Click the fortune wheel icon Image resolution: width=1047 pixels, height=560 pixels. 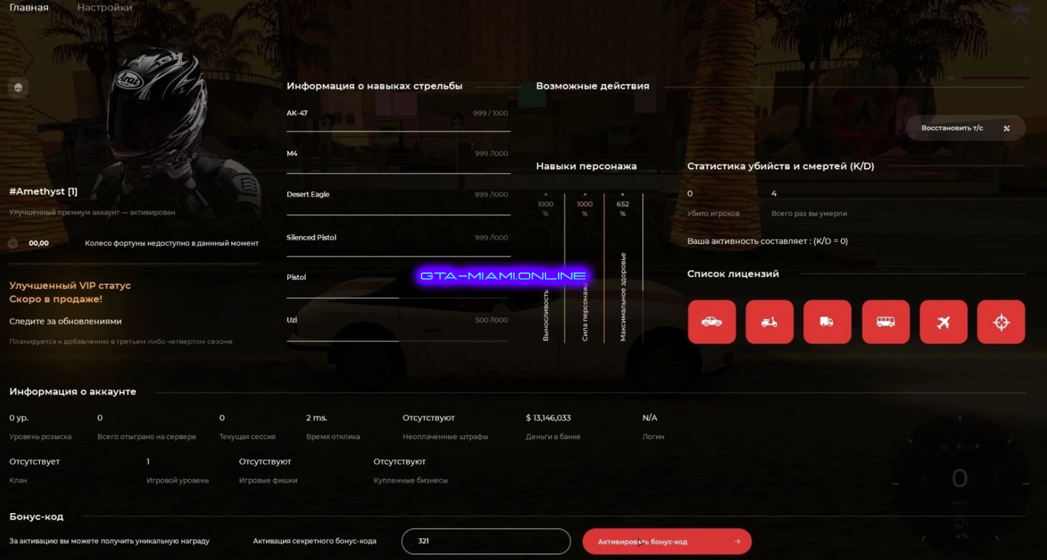pos(13,243)
